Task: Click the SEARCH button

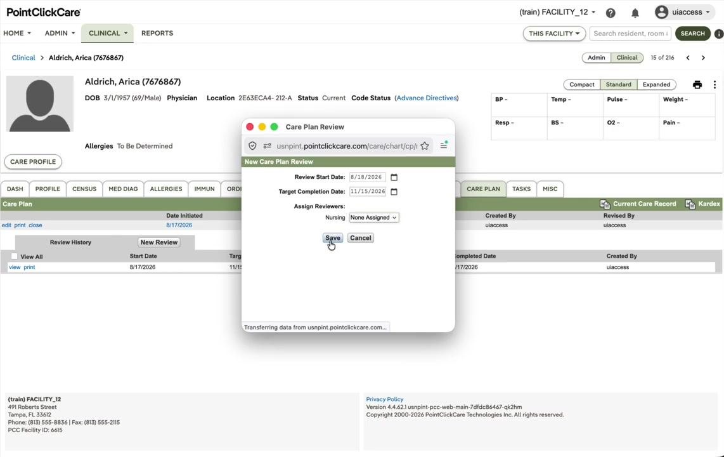Action: pos(692,33)
